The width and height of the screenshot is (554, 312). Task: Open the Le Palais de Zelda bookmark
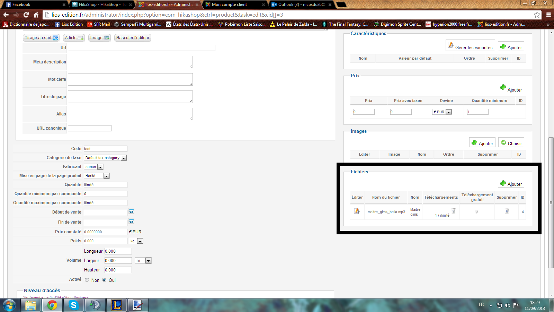click(294, 24)
